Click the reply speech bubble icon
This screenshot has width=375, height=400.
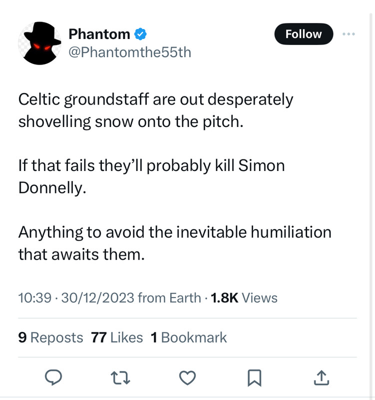[x=53, y=377]
